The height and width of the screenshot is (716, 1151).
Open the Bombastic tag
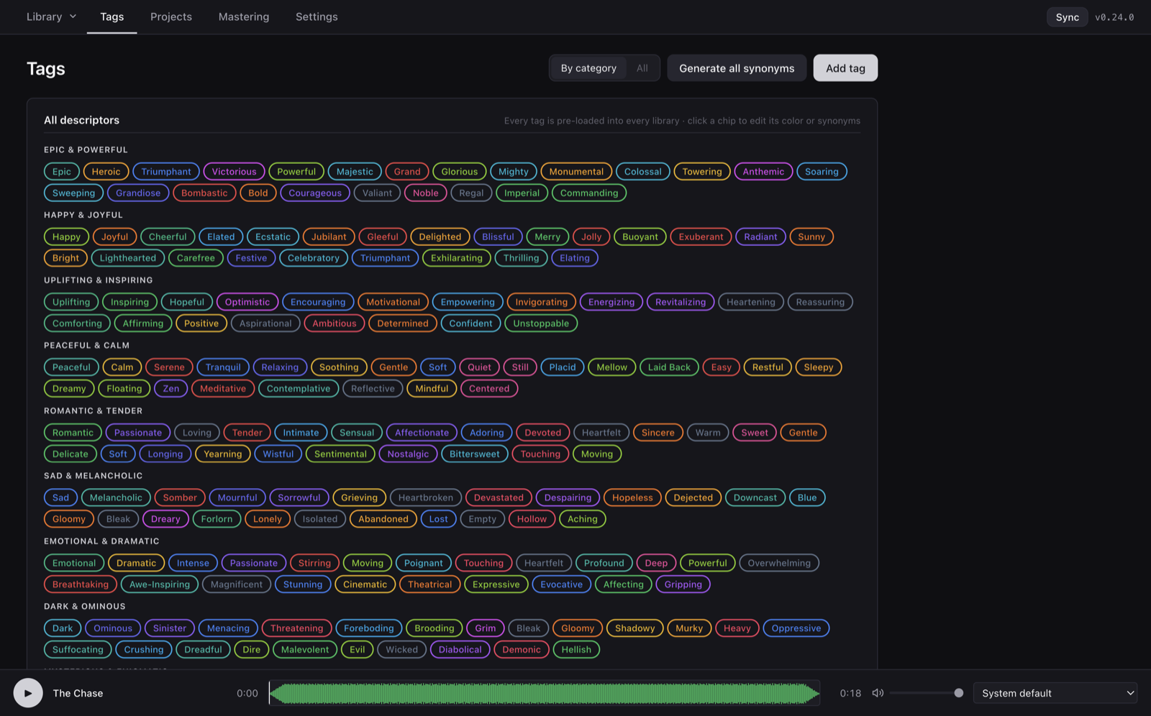coord(204,193)
